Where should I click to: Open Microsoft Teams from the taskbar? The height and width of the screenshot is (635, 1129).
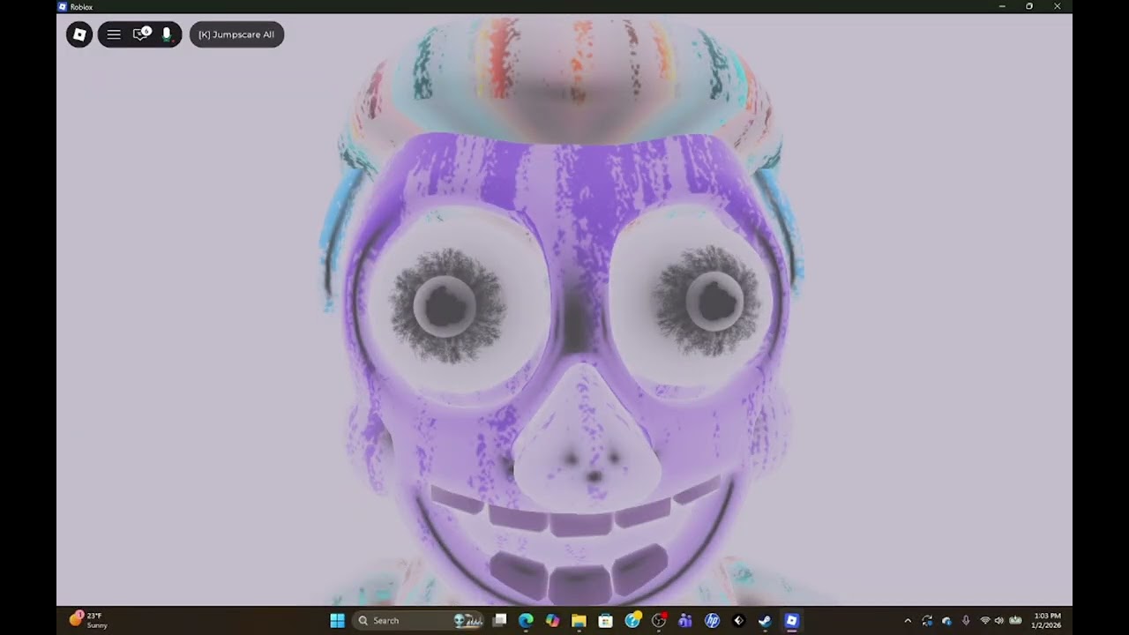point(685,621)
